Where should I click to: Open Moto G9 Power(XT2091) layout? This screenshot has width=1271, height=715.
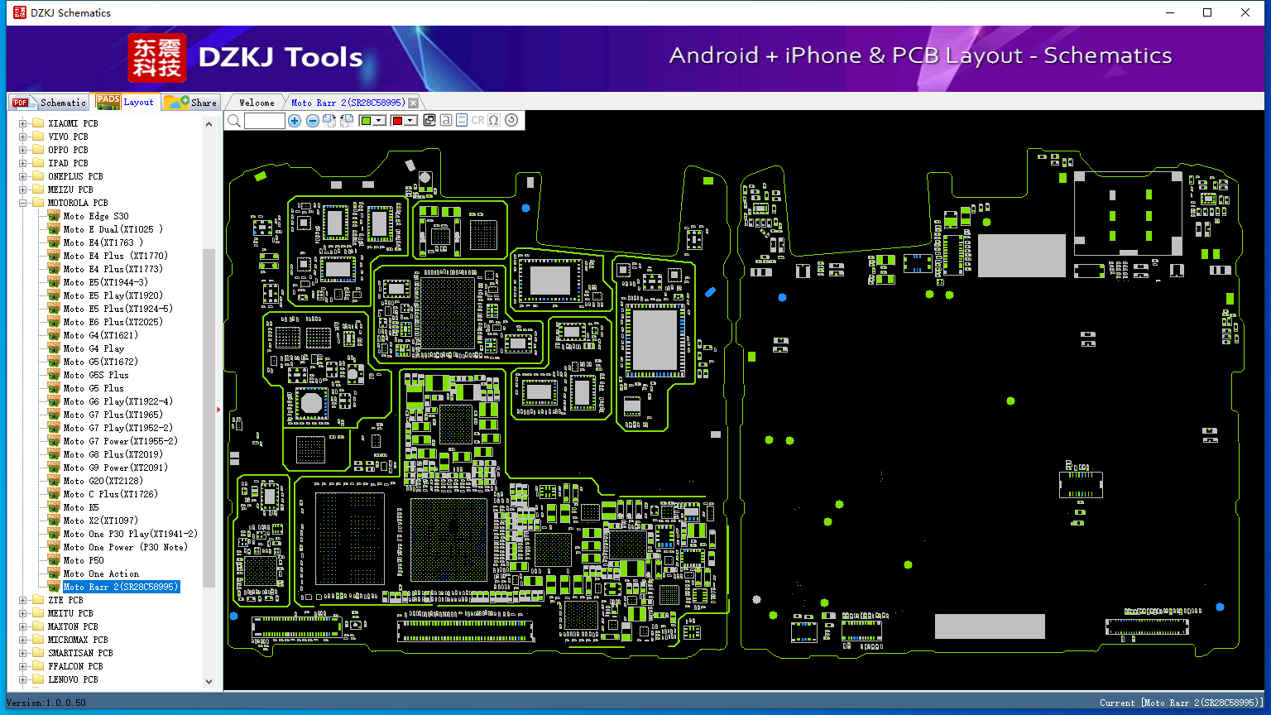[115, 468]
